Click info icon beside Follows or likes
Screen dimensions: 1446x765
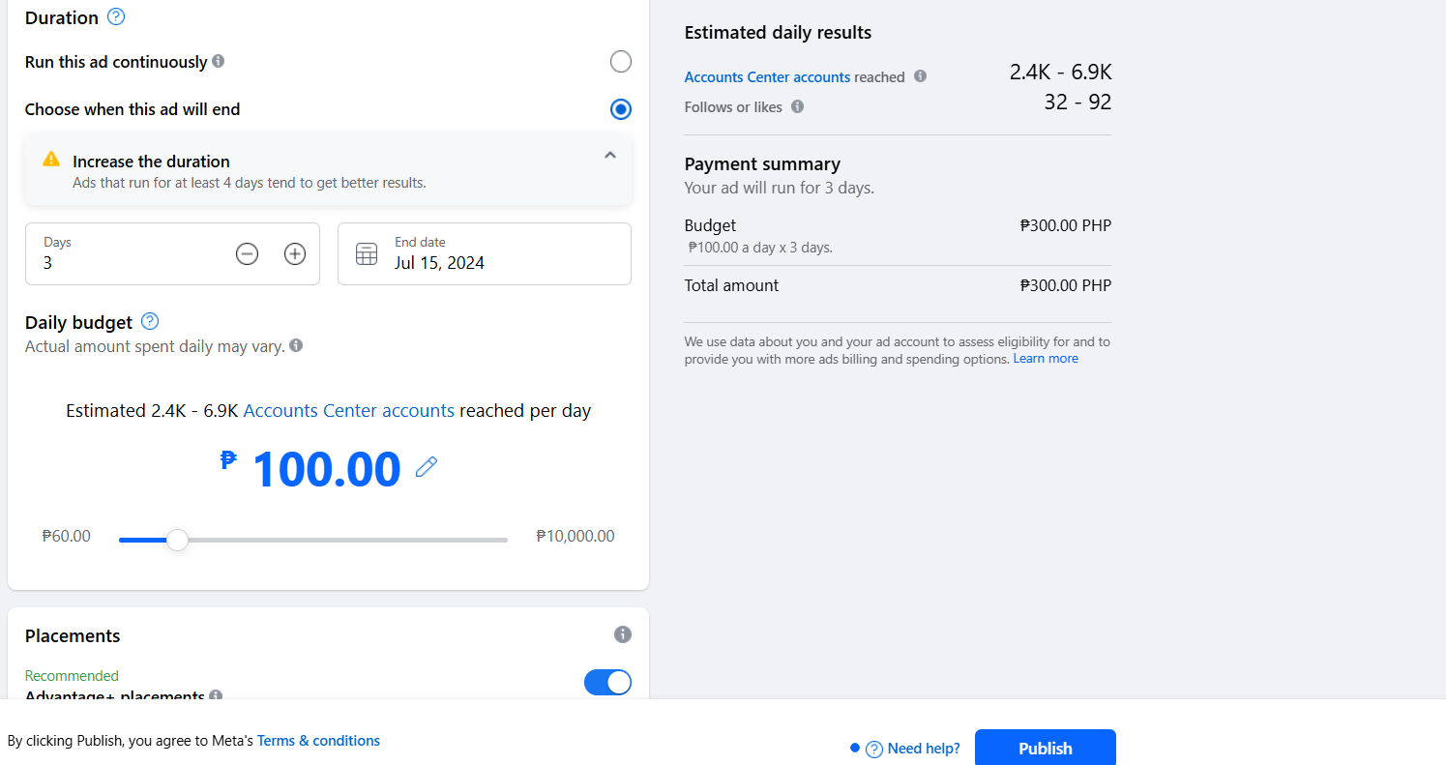coord(797,106)
